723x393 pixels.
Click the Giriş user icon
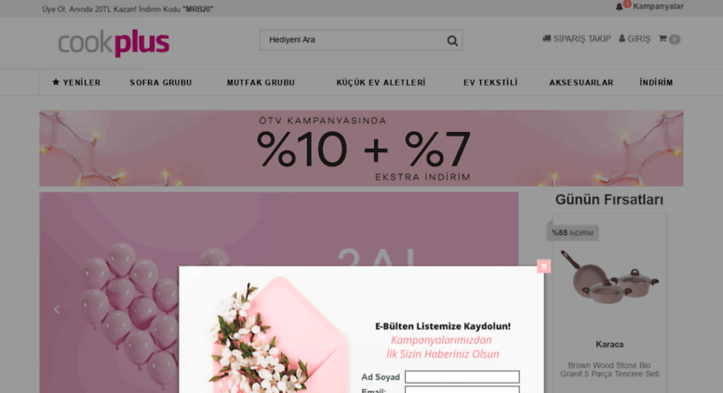click(x=622, y=39)
